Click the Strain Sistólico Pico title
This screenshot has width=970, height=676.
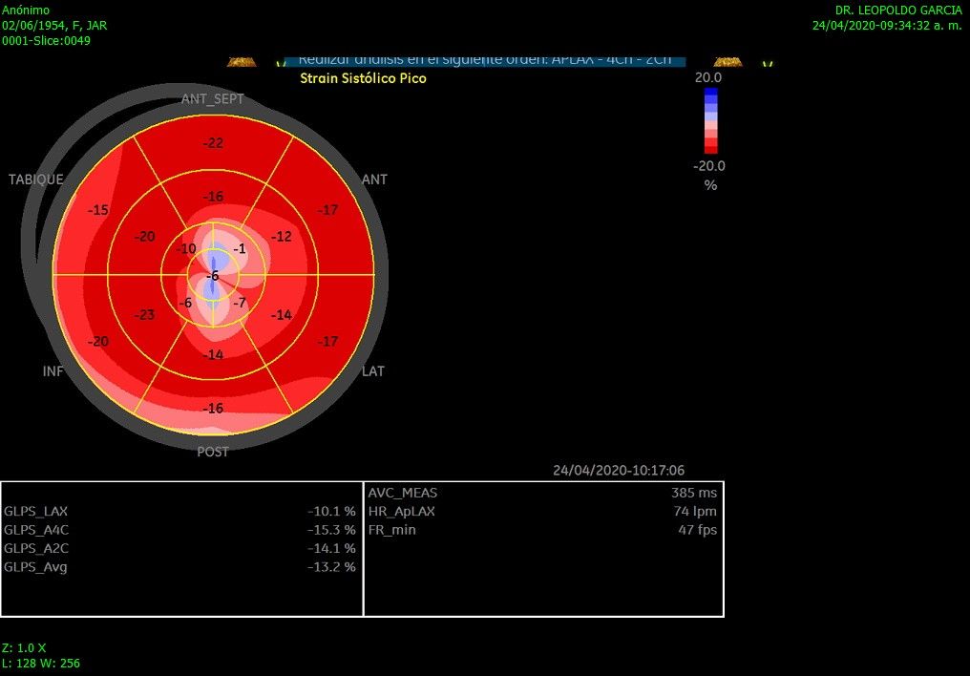coord(363,78)
